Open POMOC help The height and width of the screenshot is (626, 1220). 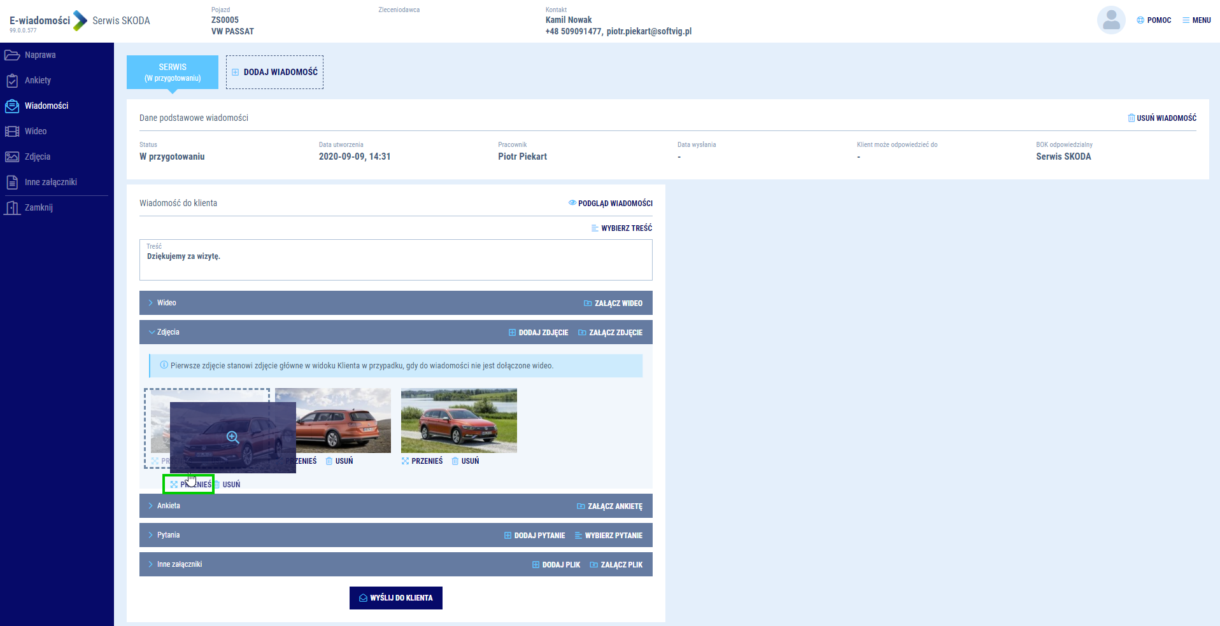coord(1154,20)
